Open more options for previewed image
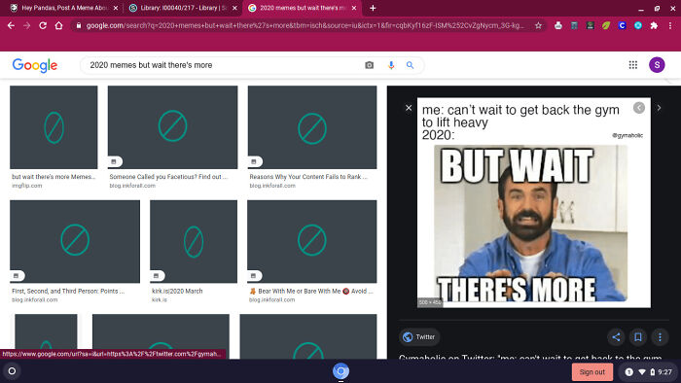Image resolution: width=681 pixels, height=383 pixels. click(x=660, y=337)
